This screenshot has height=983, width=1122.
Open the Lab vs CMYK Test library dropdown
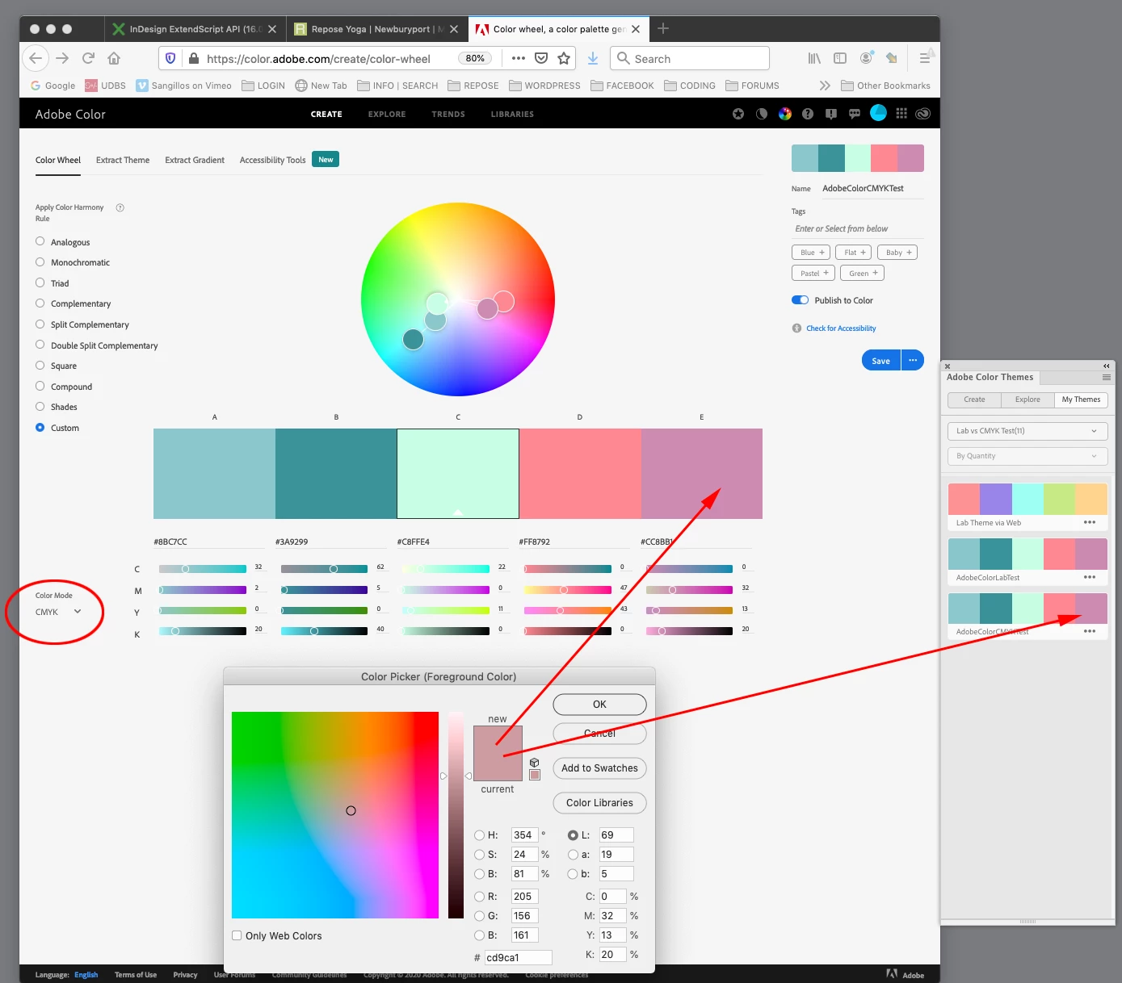point(1027,431)
